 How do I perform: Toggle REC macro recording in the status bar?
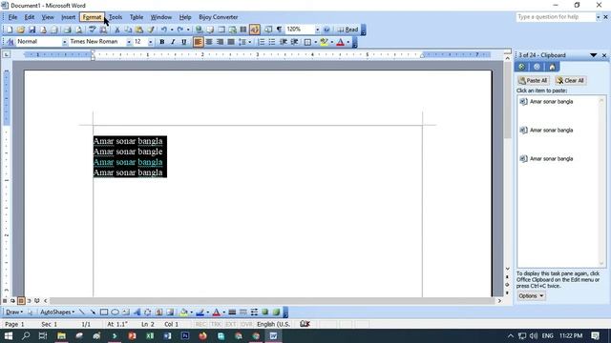[200, 324]
